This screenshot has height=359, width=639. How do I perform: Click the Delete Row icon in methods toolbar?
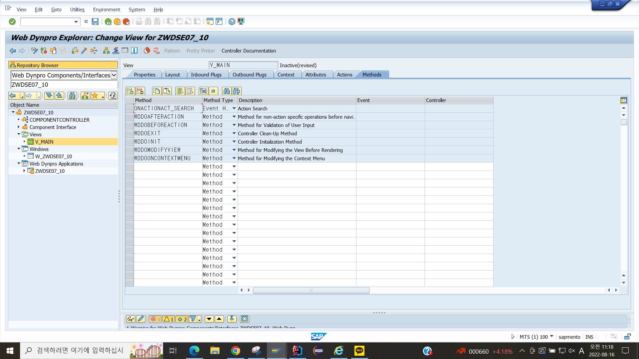(140, 91)
